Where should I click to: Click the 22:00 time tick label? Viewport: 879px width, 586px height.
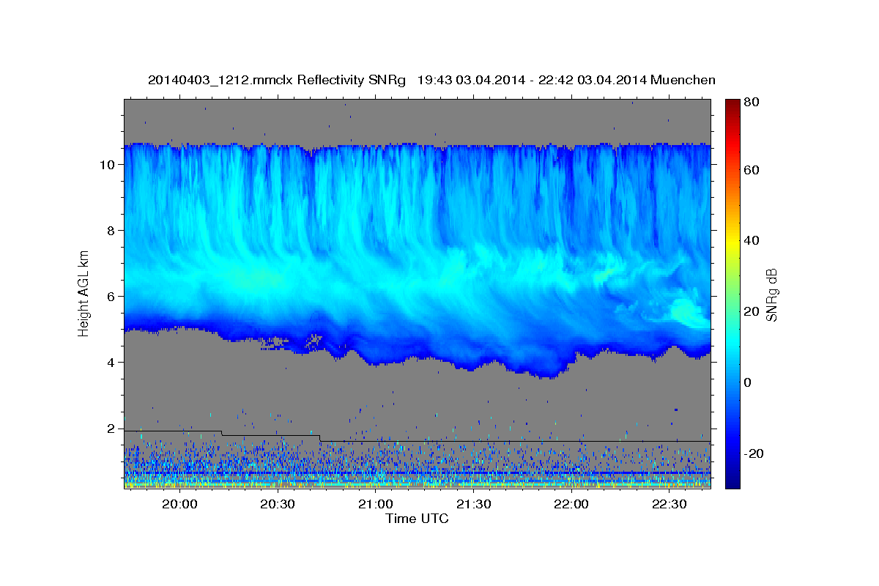coord(571,504)
